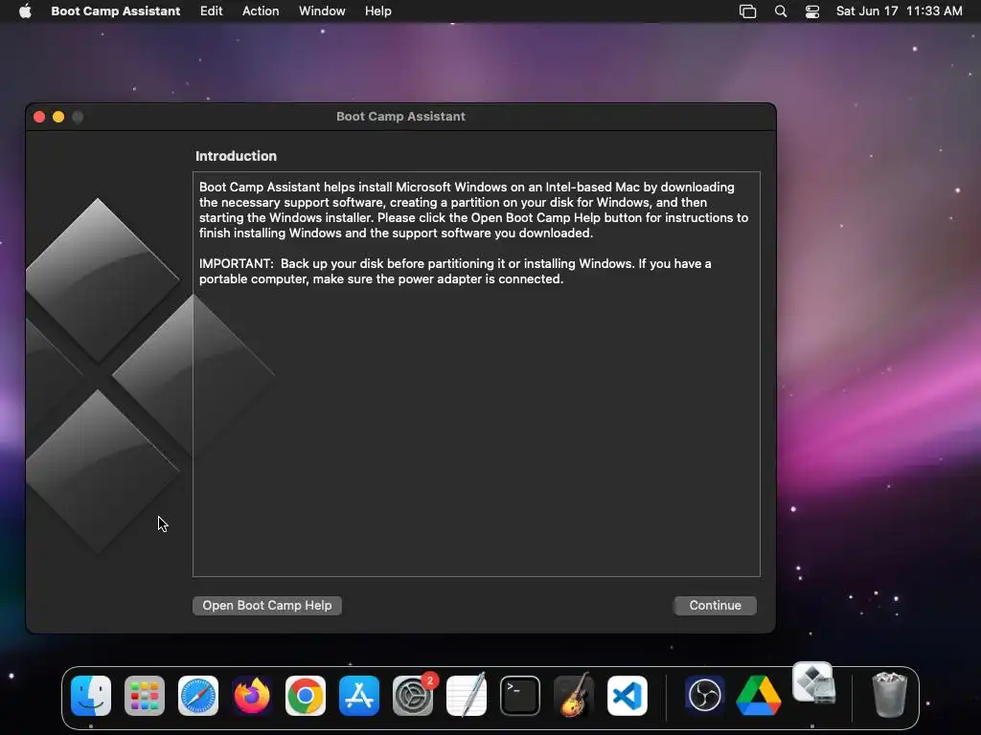Image resolution: width=981 pixels, height=735 pixels.
Task: Open Terminal from the Dock
Action: coord(520,695)
